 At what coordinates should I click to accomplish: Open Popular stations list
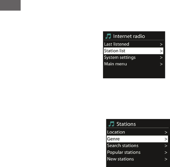click(x=124, y=152)
